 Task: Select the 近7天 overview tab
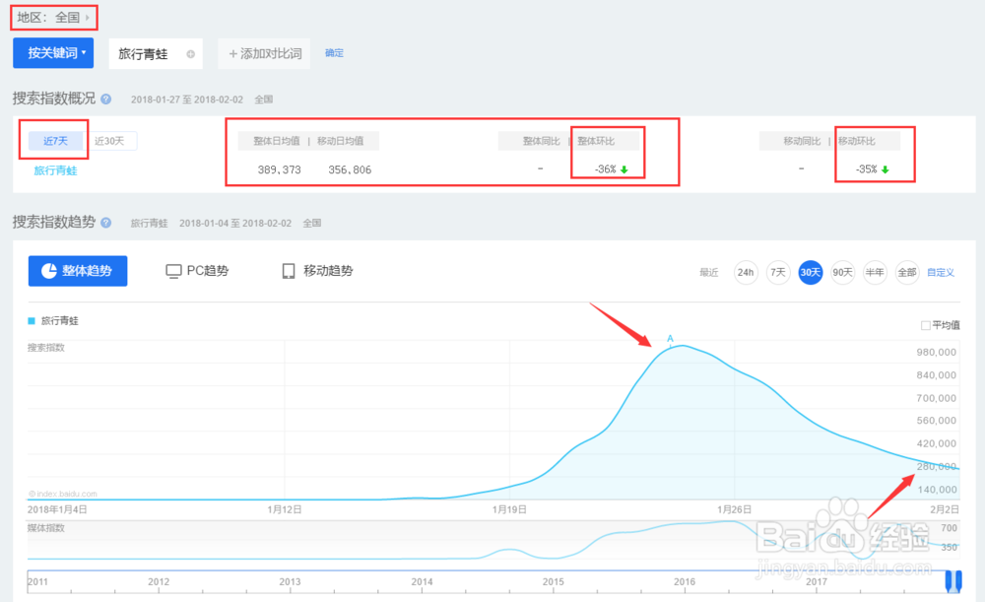(x=55, y=141)
